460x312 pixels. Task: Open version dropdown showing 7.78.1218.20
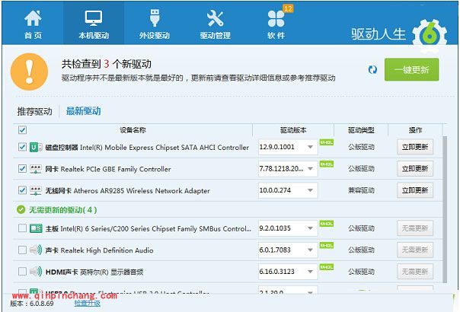pyautogui.click(x=288, y=169)
